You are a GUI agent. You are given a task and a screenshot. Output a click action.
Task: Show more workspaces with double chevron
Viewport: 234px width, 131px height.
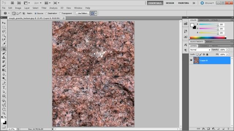(x=194, y=3)
